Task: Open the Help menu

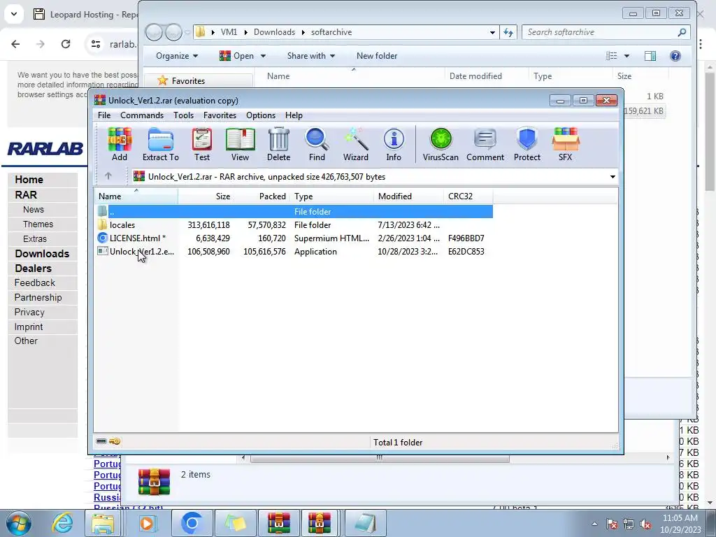Action: [294, 115]
